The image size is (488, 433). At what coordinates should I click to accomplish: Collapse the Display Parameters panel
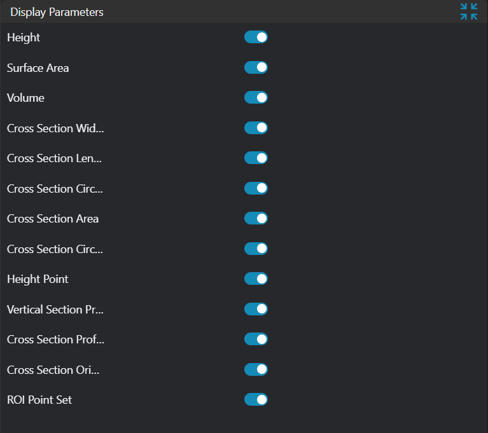pos(469,11)
